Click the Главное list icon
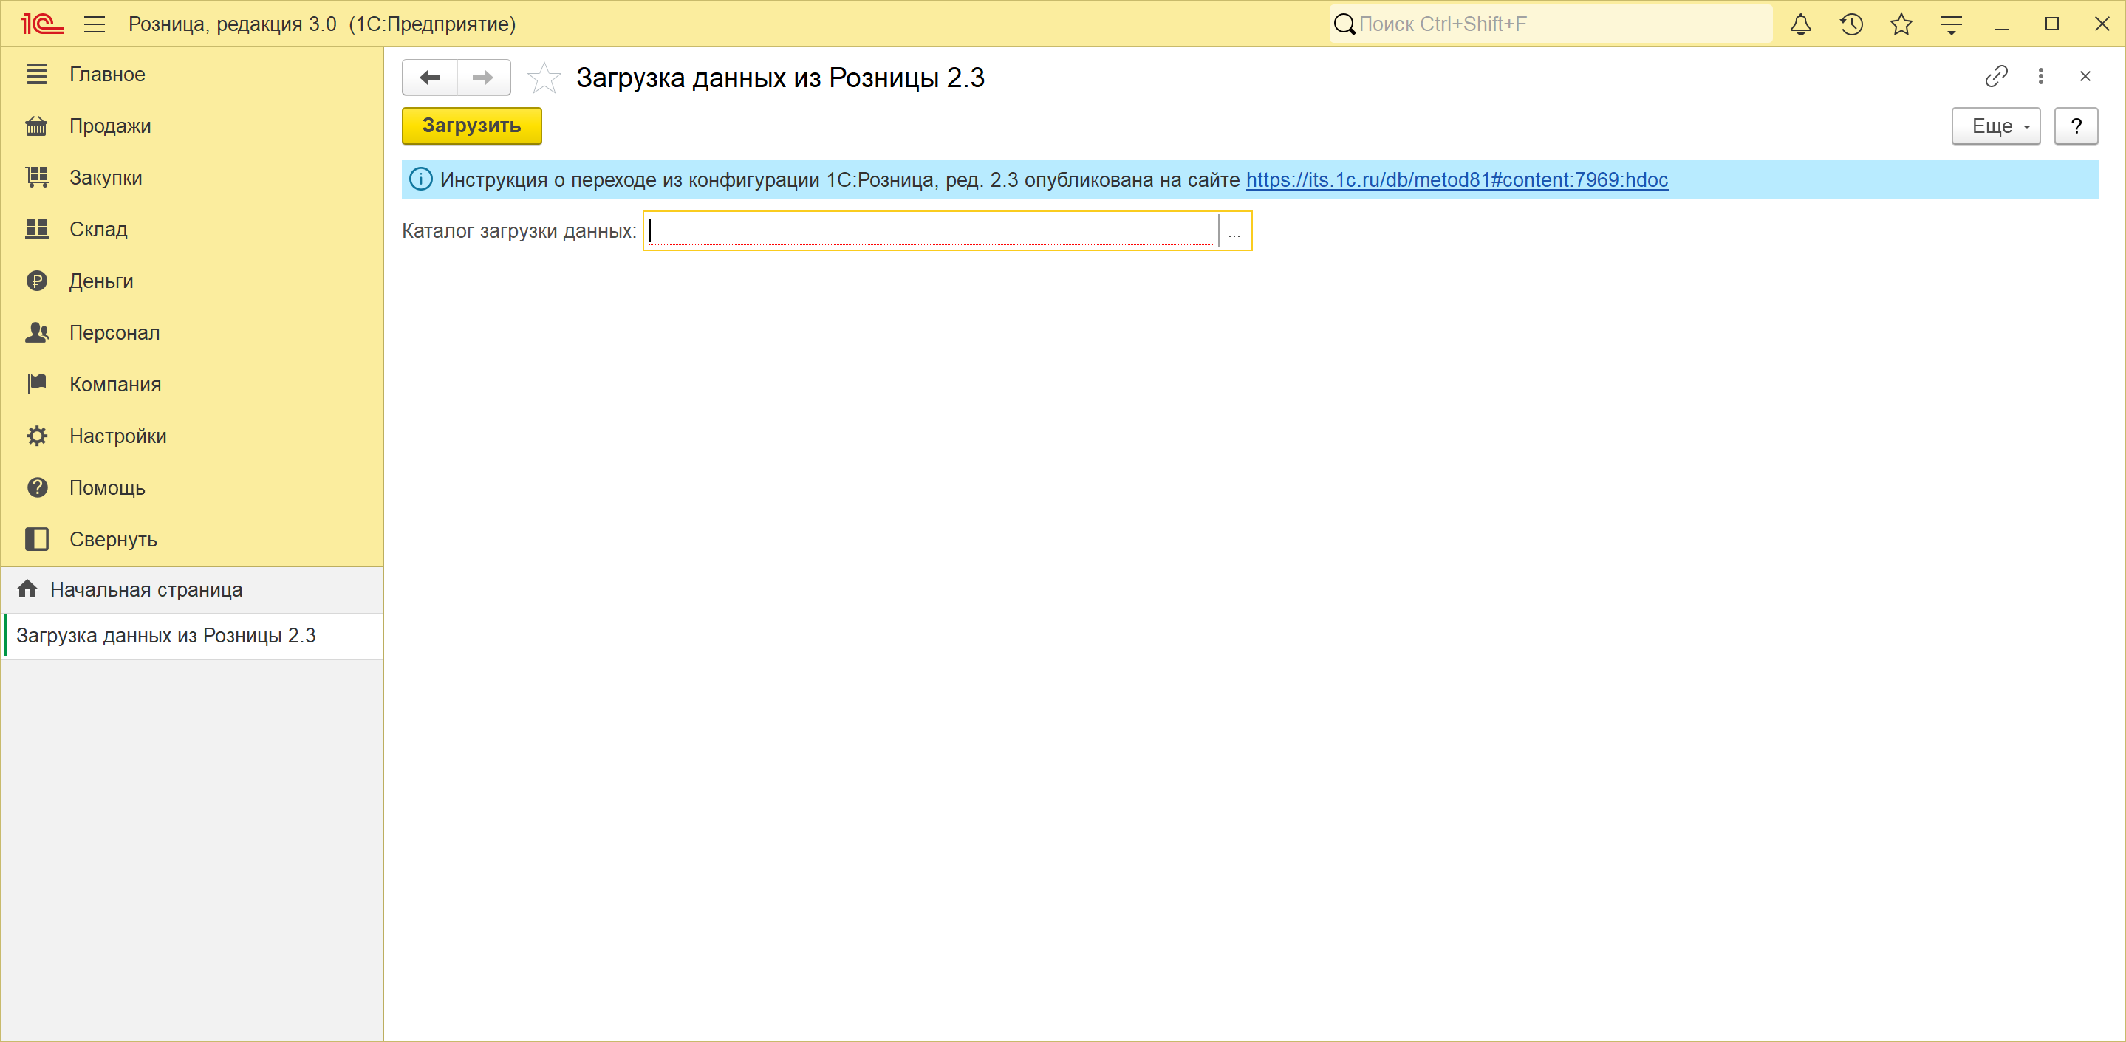2126x1042 pixels. 36,75
